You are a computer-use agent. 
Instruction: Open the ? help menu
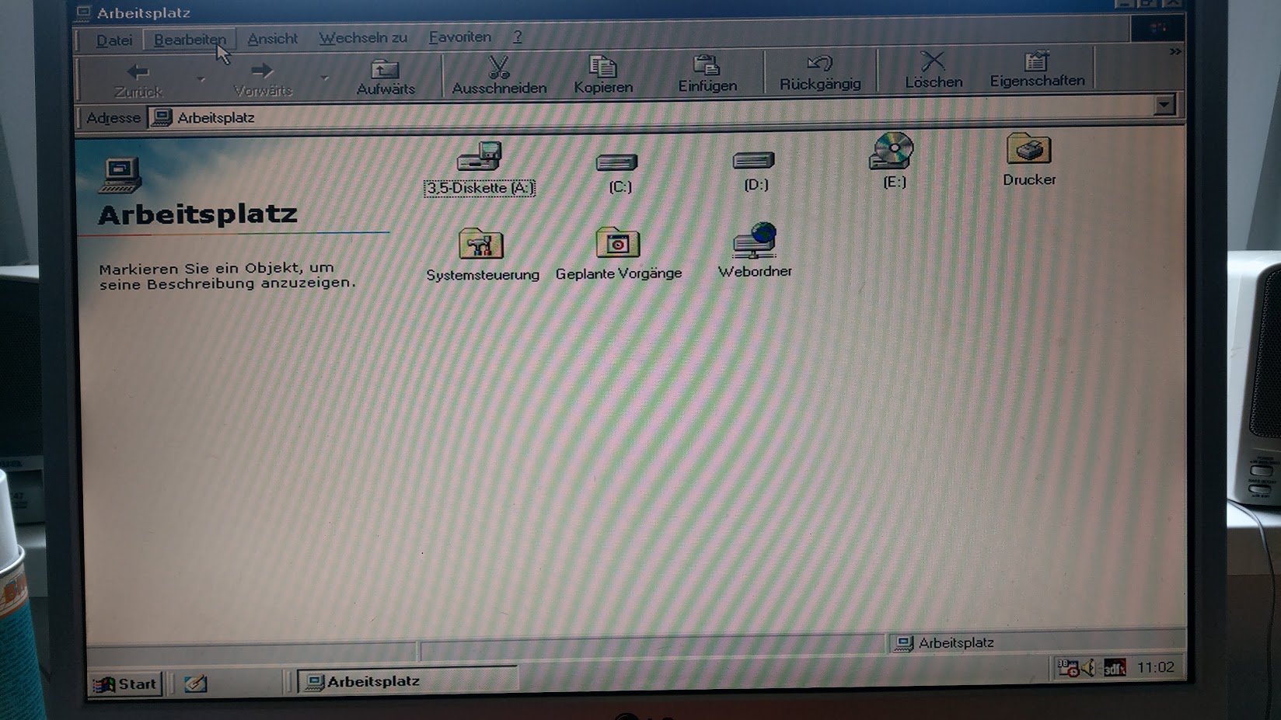point(518,37)
